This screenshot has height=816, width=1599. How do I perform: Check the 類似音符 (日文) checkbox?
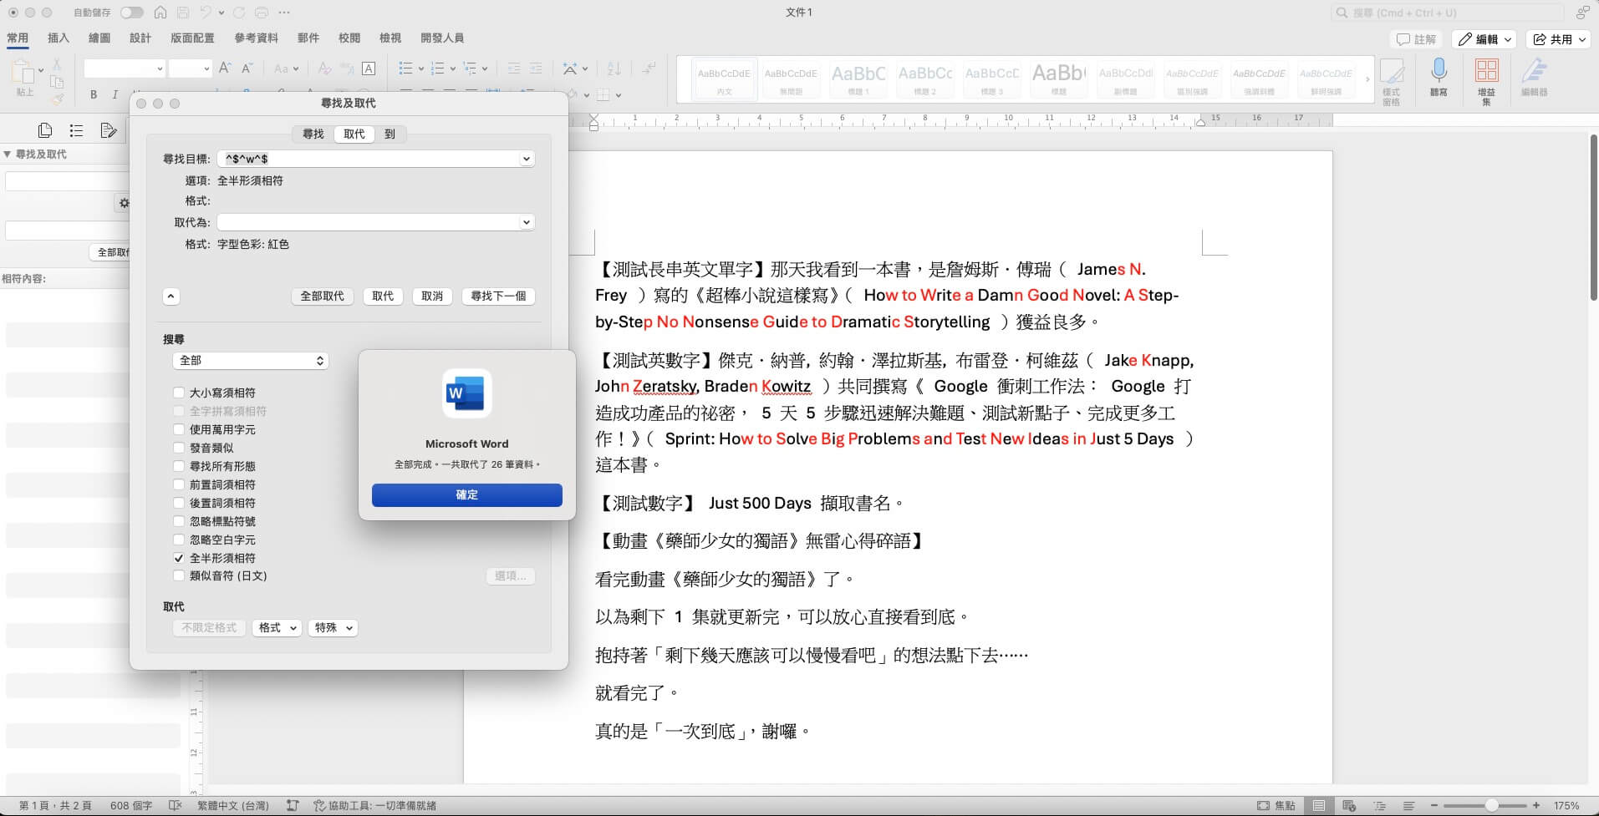click(178, 575)
